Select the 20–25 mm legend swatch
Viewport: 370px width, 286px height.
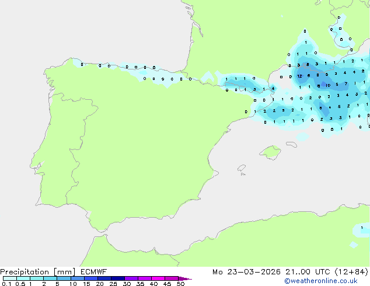coord(104,278)
